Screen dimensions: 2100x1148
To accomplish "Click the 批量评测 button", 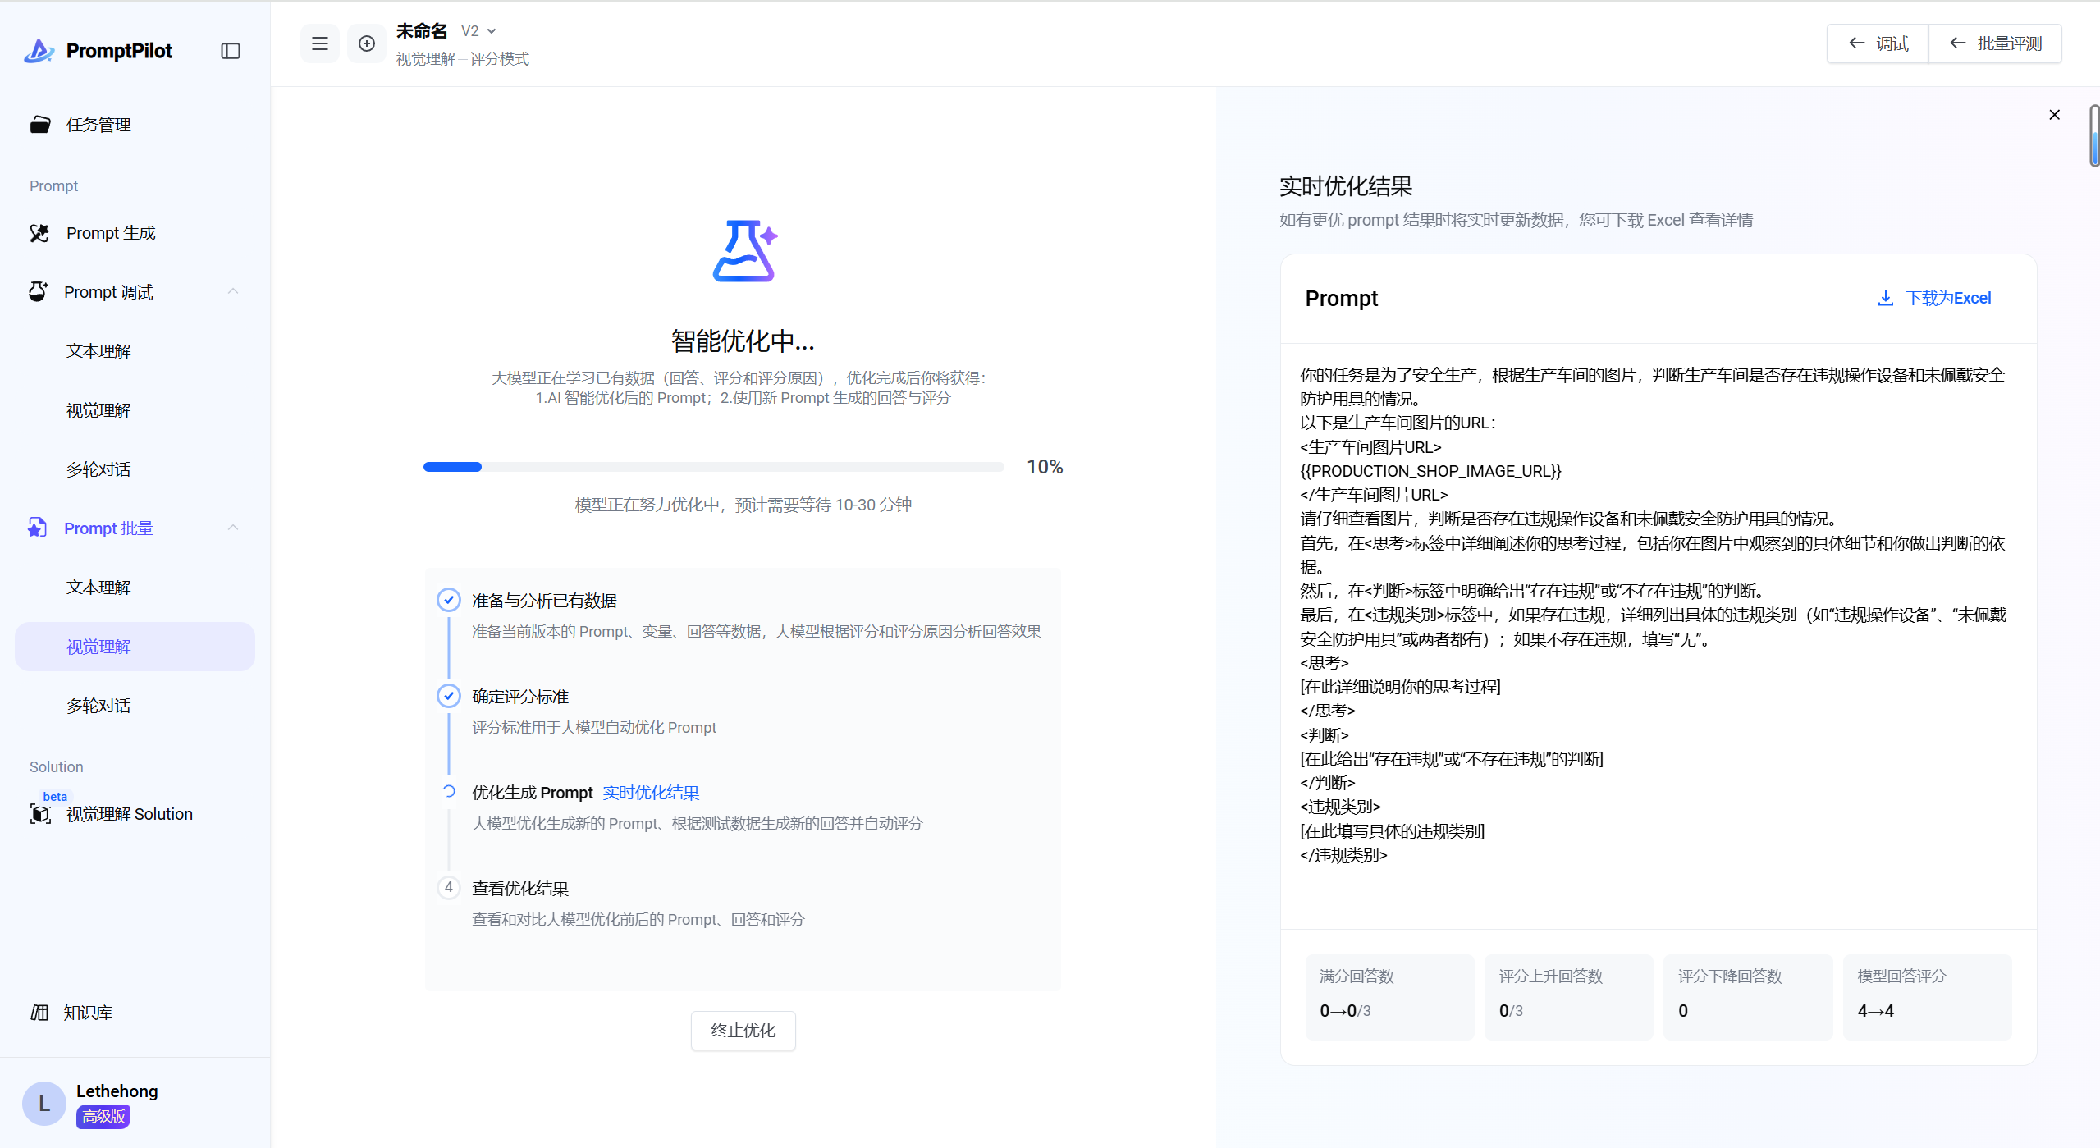I will pos(1995,43).
